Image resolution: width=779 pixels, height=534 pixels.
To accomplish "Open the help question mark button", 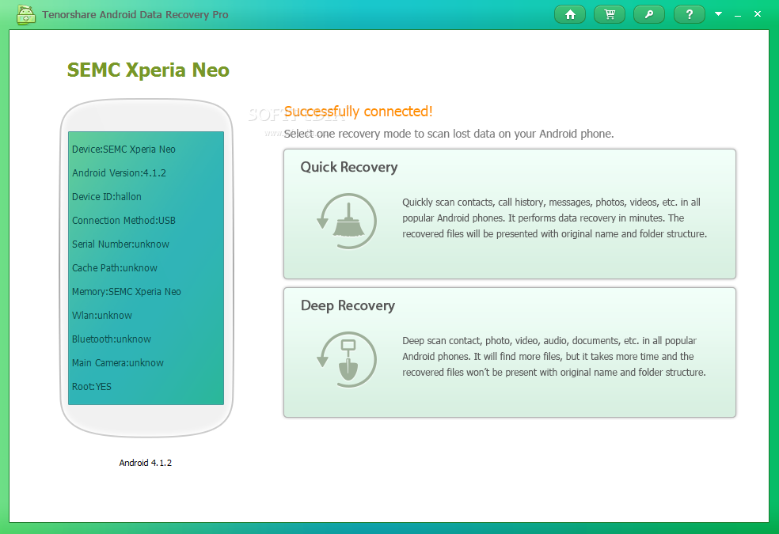I will 689,14.
